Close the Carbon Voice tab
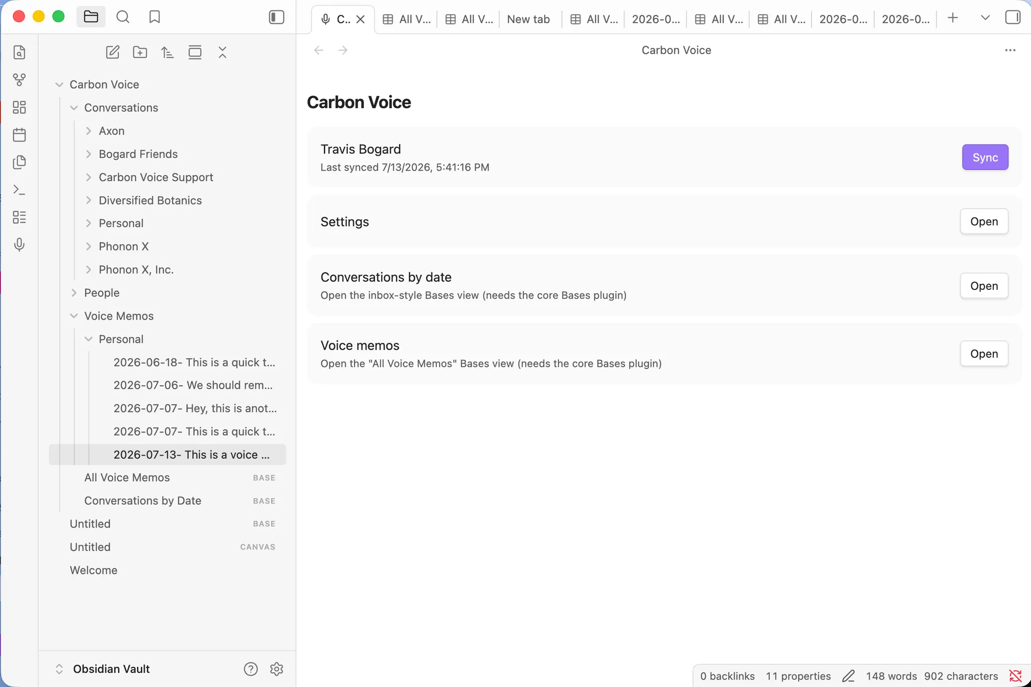The height and width of the screenshot is (687, 1031). pos(360,20)
